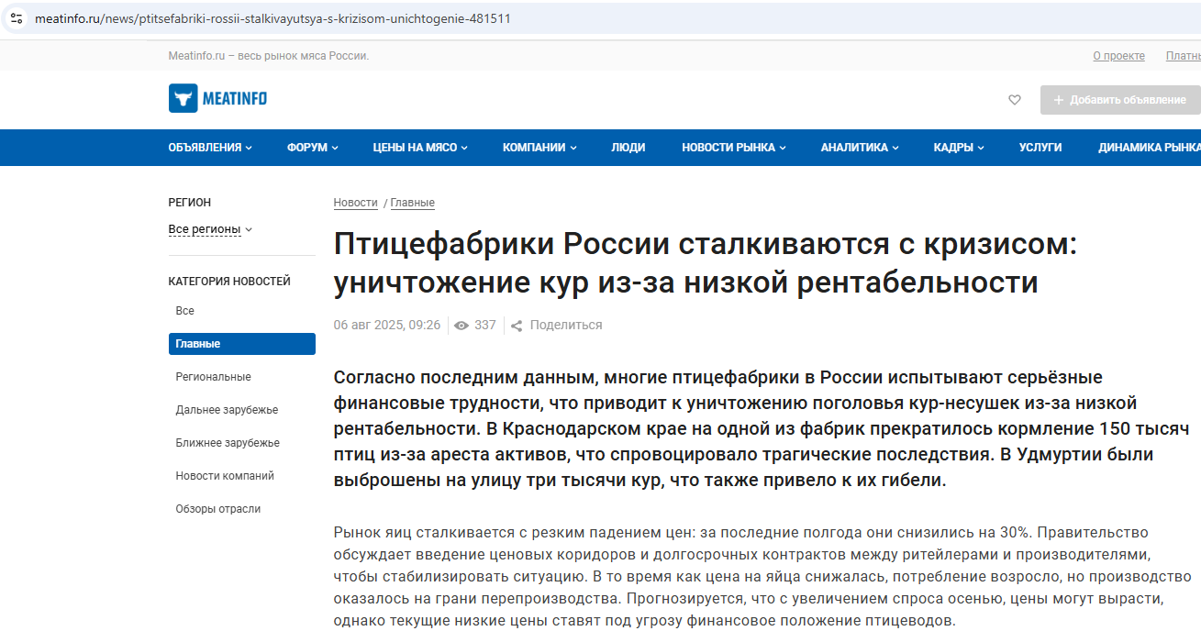Select the Главные news category
The image size is (1201, 631).
click(242, 344)
